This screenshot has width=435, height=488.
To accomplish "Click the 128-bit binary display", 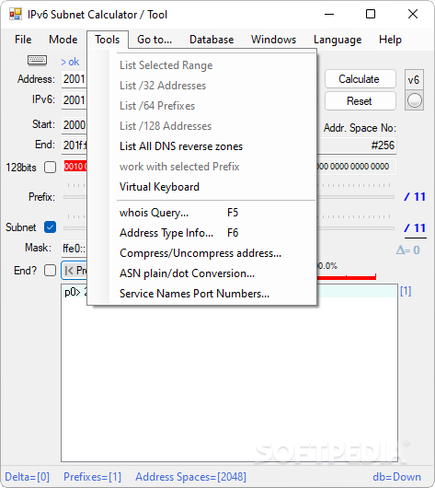I will point(357,167).
